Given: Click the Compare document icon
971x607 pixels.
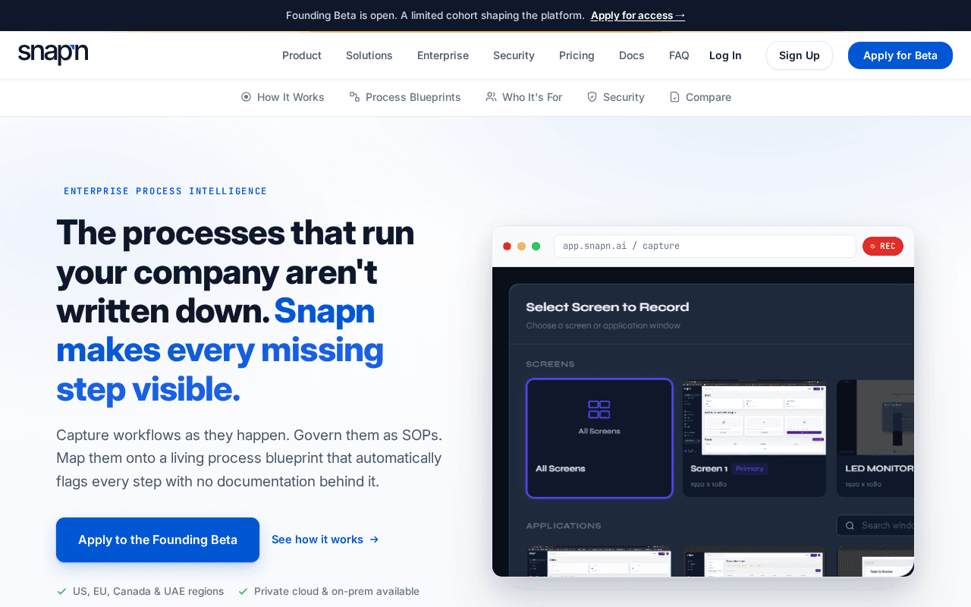Looking at the screenshot, I should tap(674, 97).
